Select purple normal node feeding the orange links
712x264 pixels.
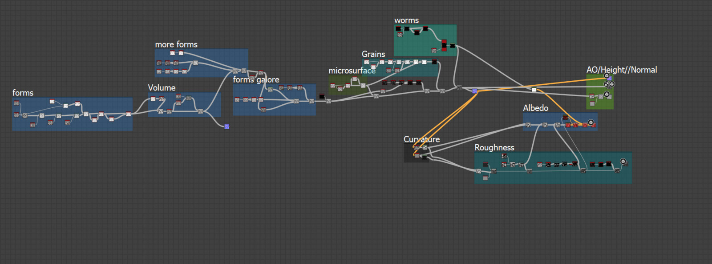[x=475, y=91]
